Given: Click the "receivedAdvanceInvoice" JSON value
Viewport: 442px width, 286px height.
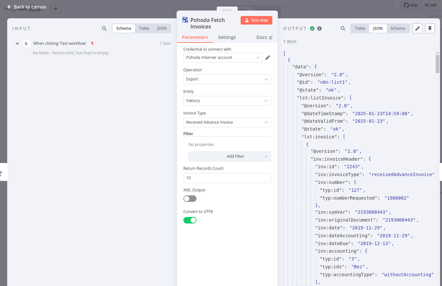Looking at the screenshot, I should 401,174.
